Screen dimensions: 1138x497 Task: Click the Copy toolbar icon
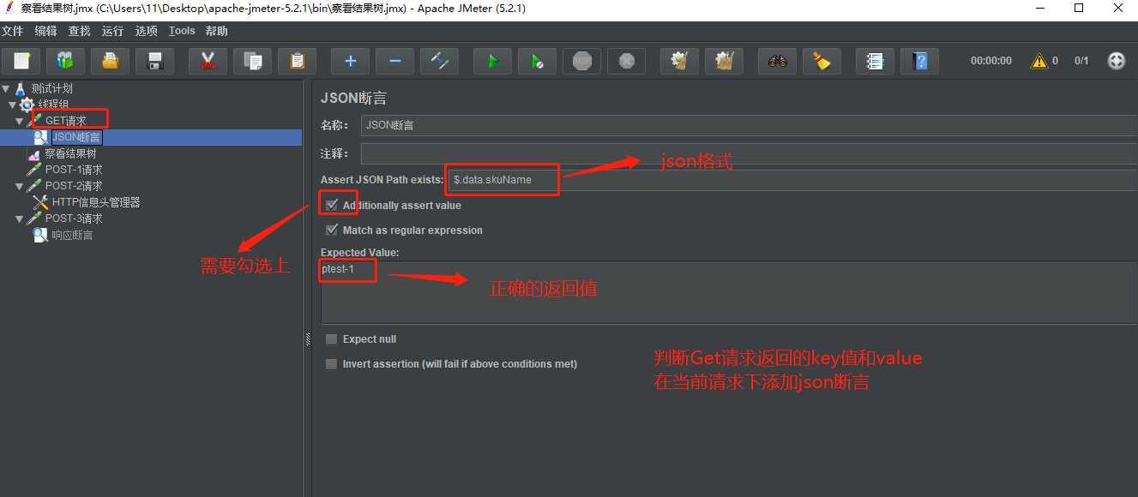coord(252,61)
